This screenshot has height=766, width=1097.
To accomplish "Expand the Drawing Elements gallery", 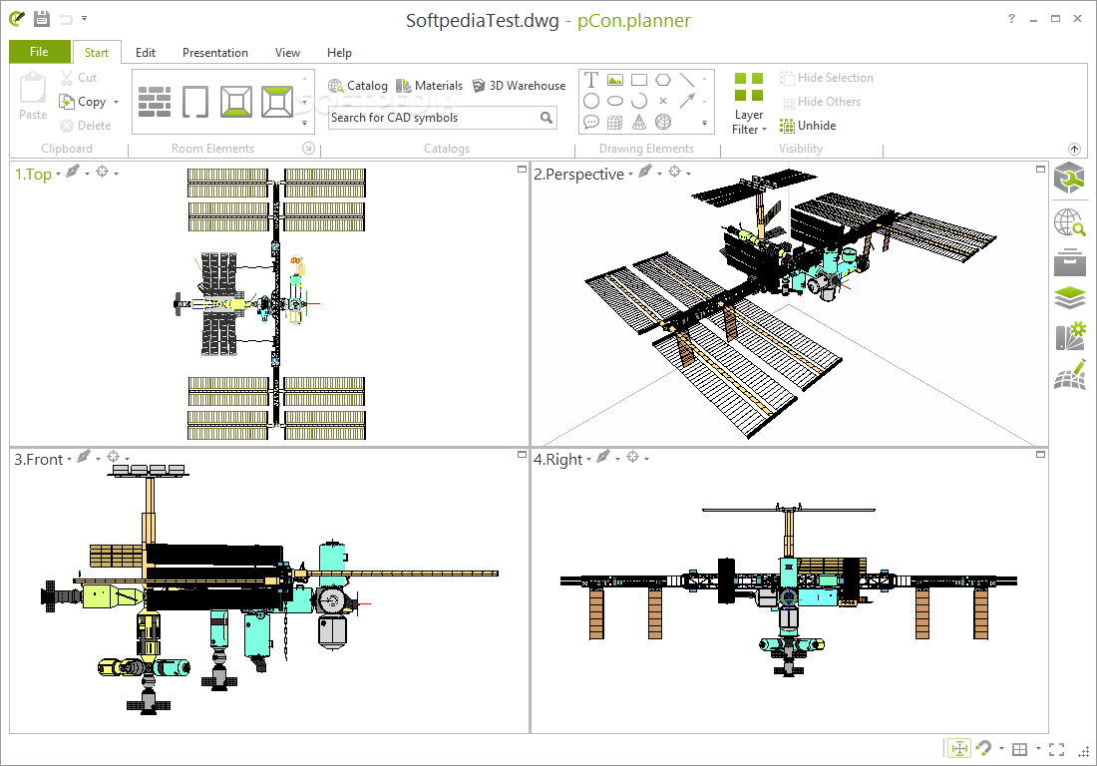I will (x=704, y=123).
